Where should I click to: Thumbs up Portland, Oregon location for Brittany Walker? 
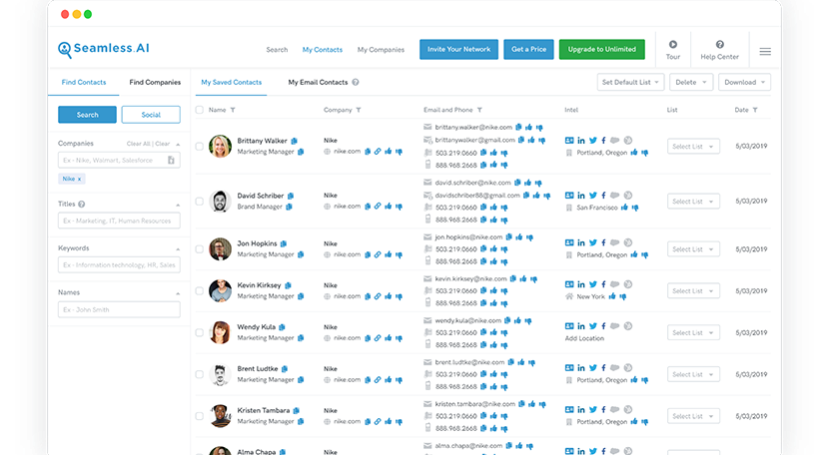tap(634, 153)
